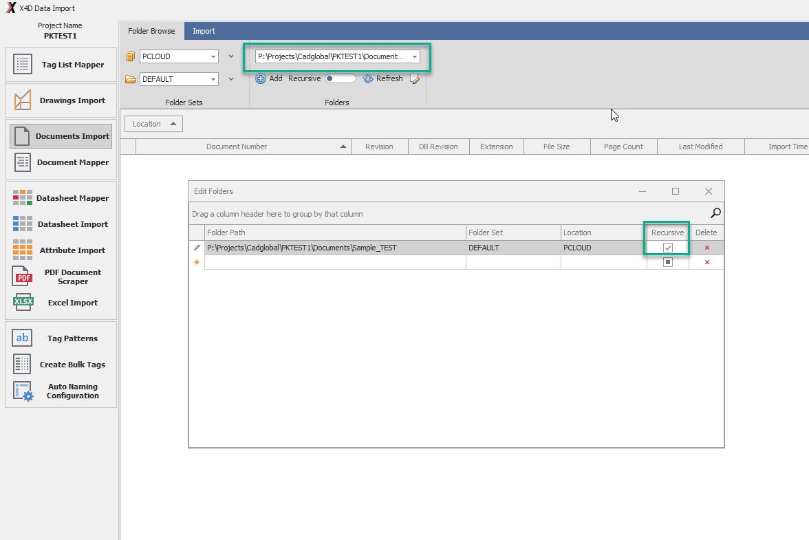Image resolution: width=809 pixels, height=540 pixels.
Task: Select Document Mapper in the sidebar
Action: [60, 162]
